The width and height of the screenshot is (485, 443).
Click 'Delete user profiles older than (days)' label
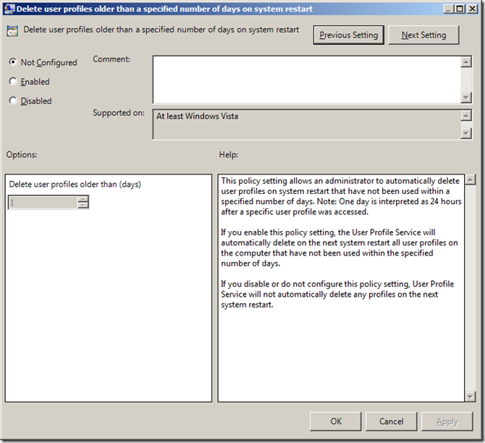(x=75, y=185)
